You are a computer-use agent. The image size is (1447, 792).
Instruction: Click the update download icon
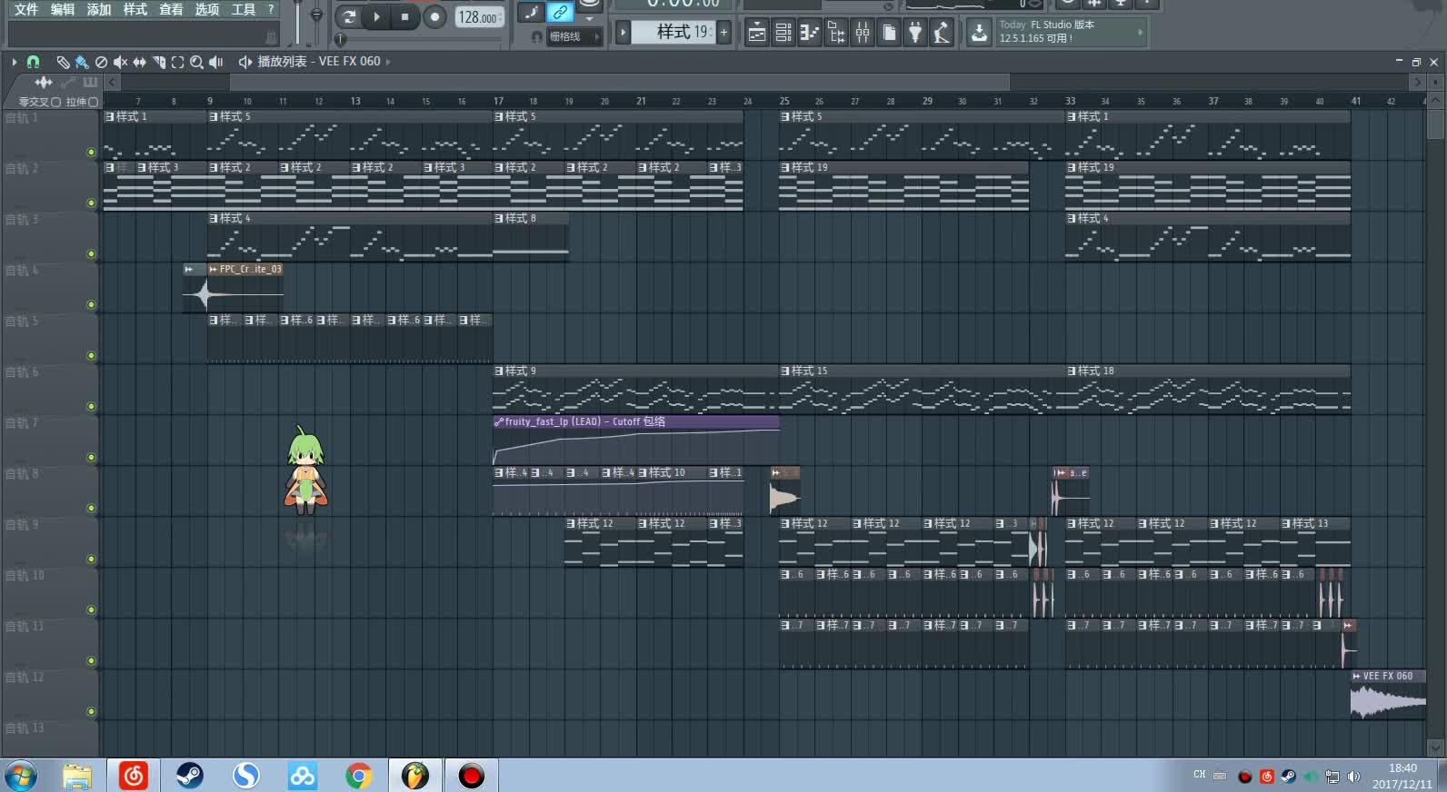point(979,35)
